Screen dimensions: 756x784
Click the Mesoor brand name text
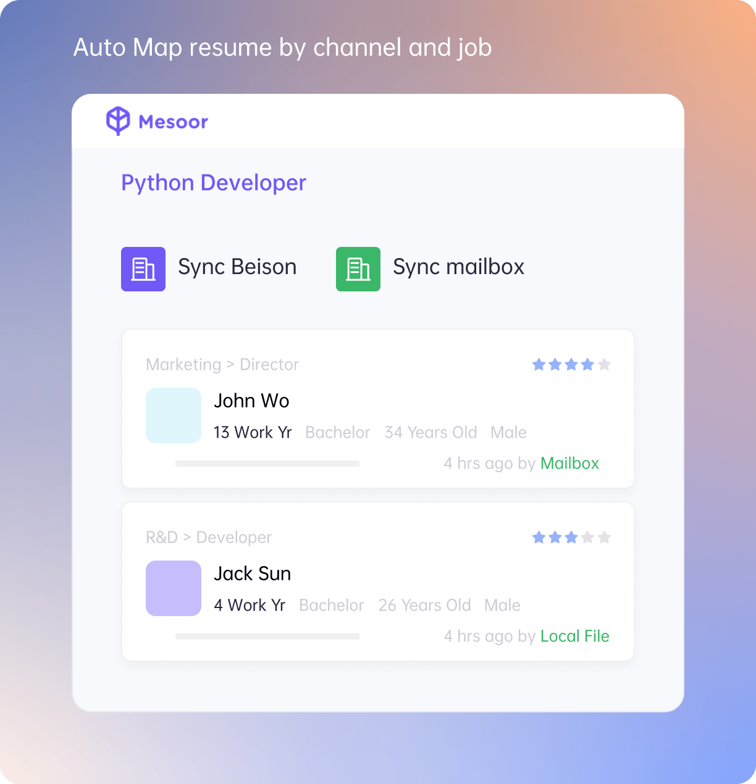pos(173,122)
